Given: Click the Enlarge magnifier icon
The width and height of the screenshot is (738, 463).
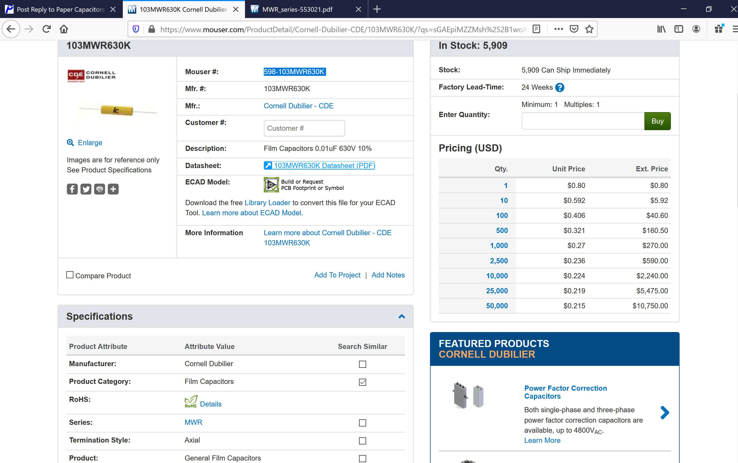Looking at the screenshot, I should [x=70, y=143].
